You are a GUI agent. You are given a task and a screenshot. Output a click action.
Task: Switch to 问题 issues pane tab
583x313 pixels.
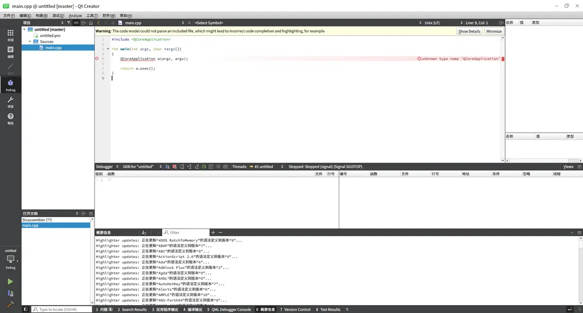tap(104, 309)
